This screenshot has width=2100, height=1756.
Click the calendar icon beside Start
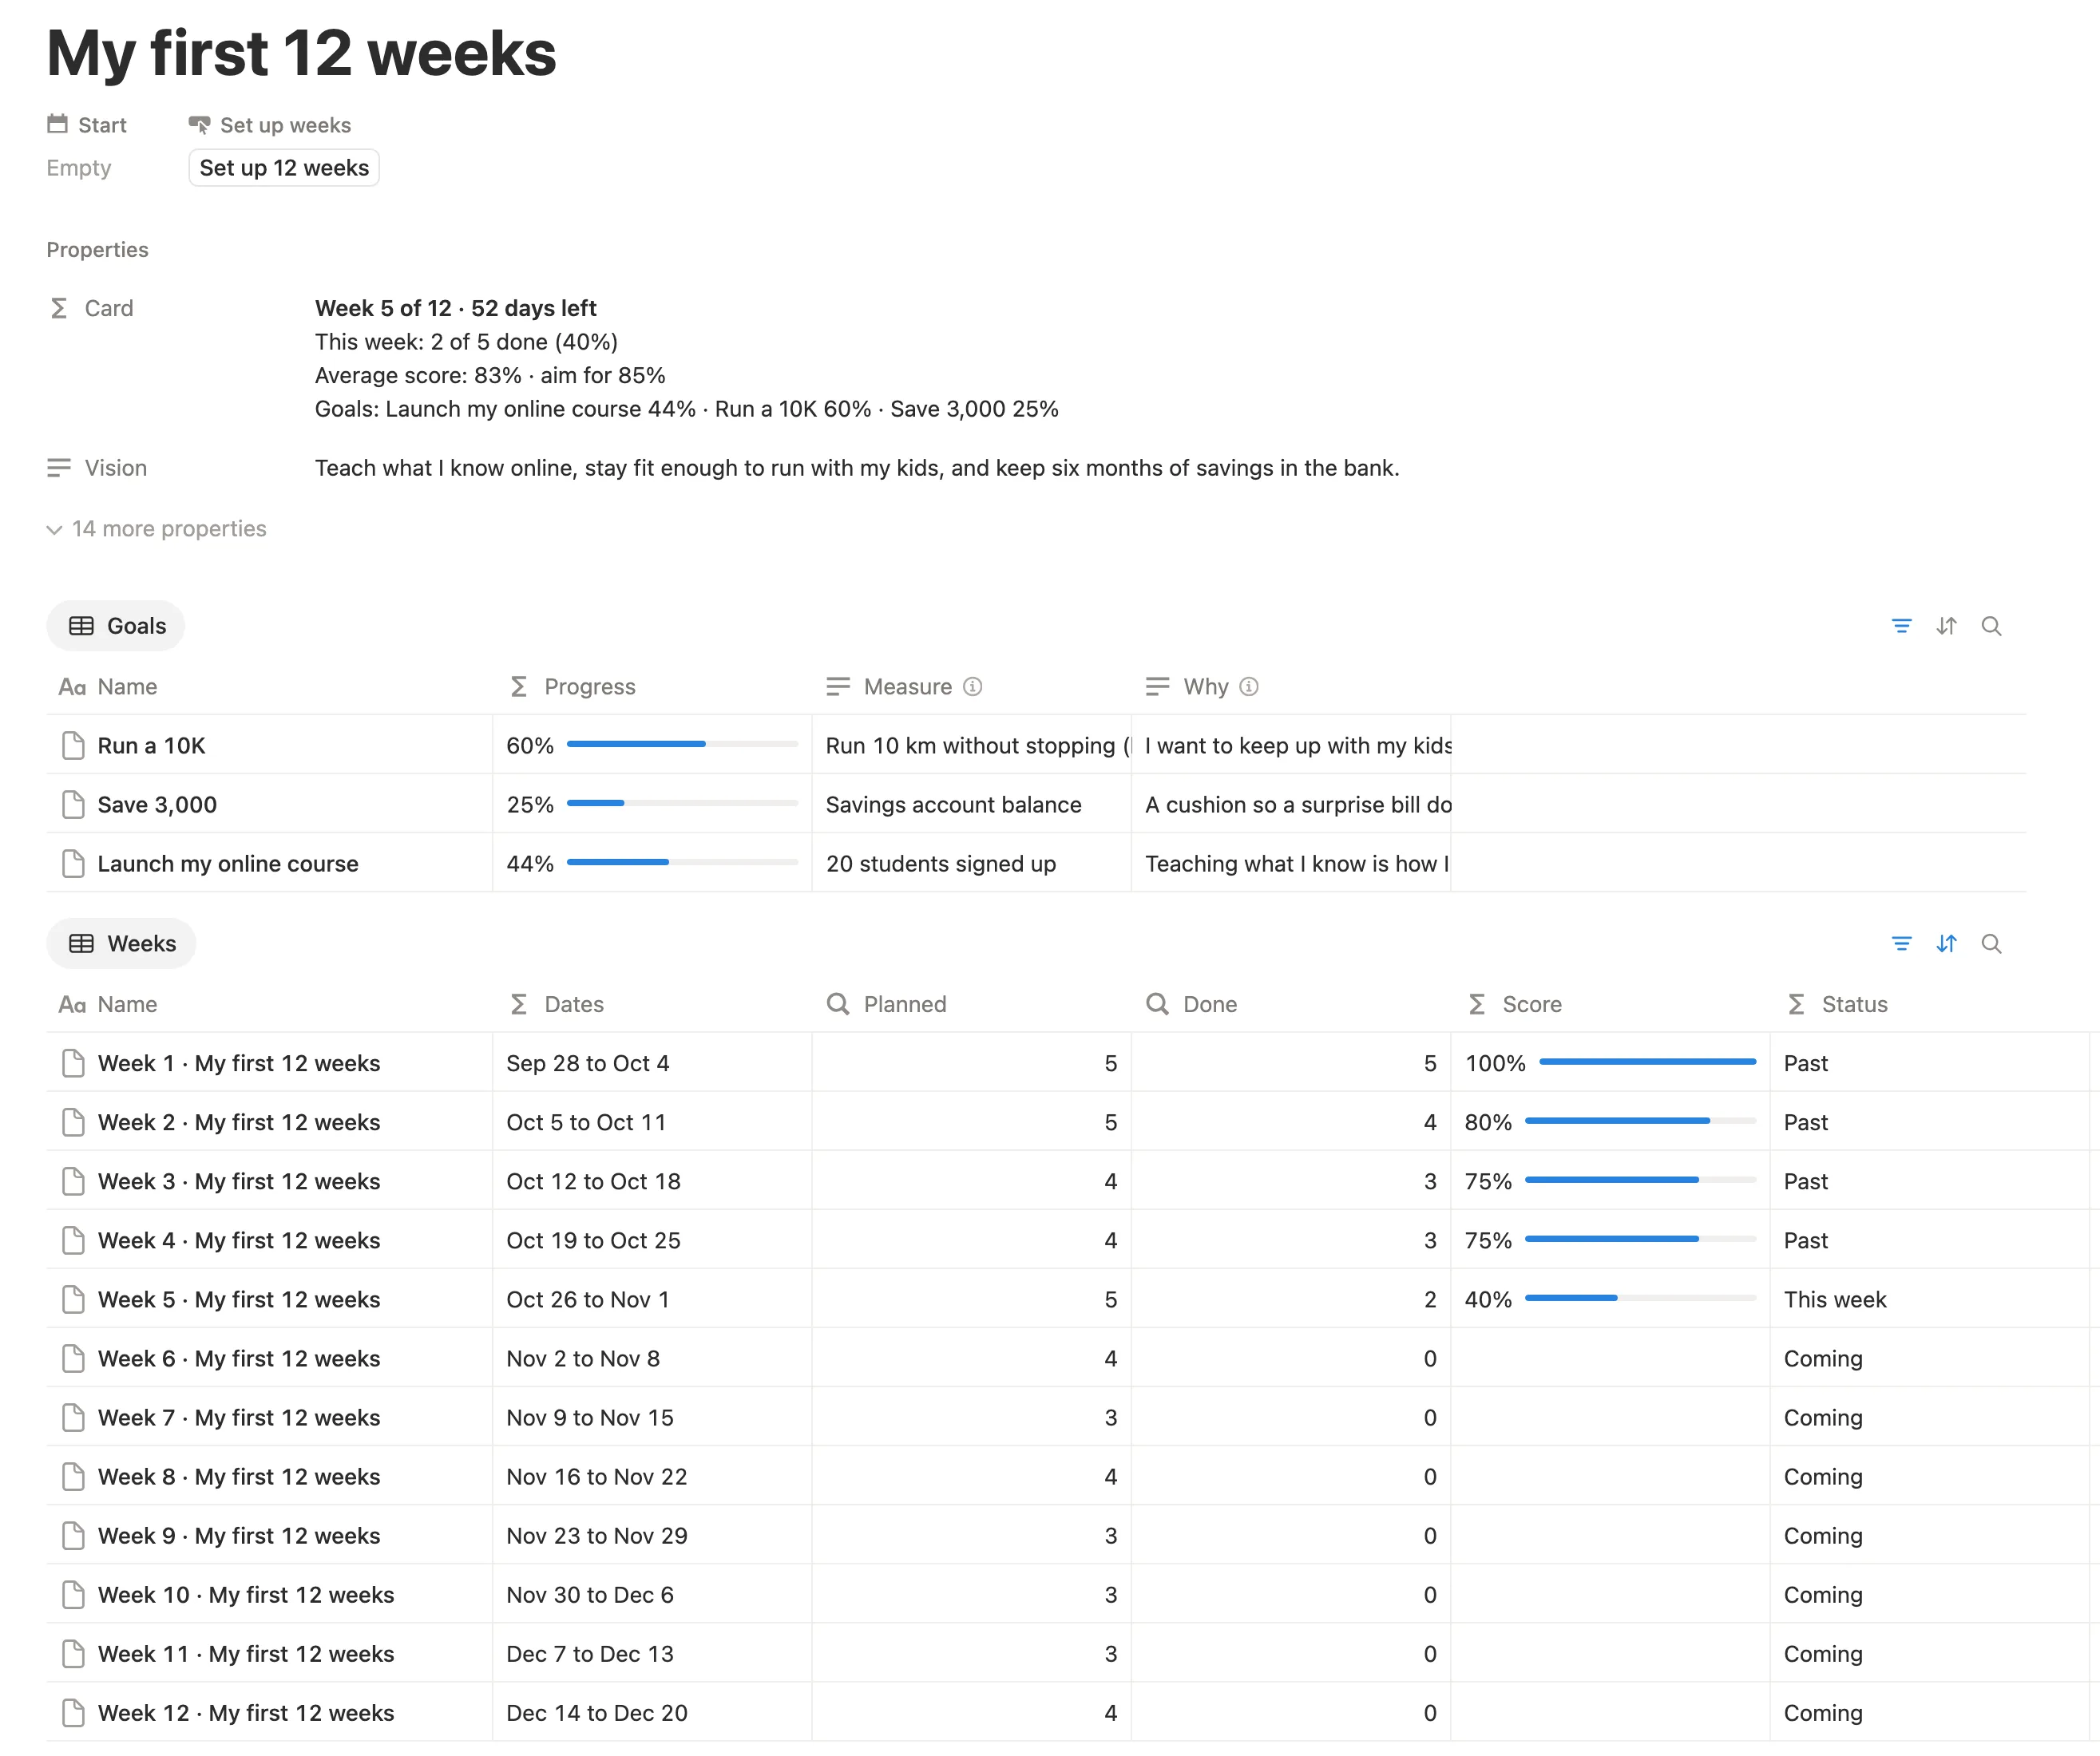[x=57, y=124]
